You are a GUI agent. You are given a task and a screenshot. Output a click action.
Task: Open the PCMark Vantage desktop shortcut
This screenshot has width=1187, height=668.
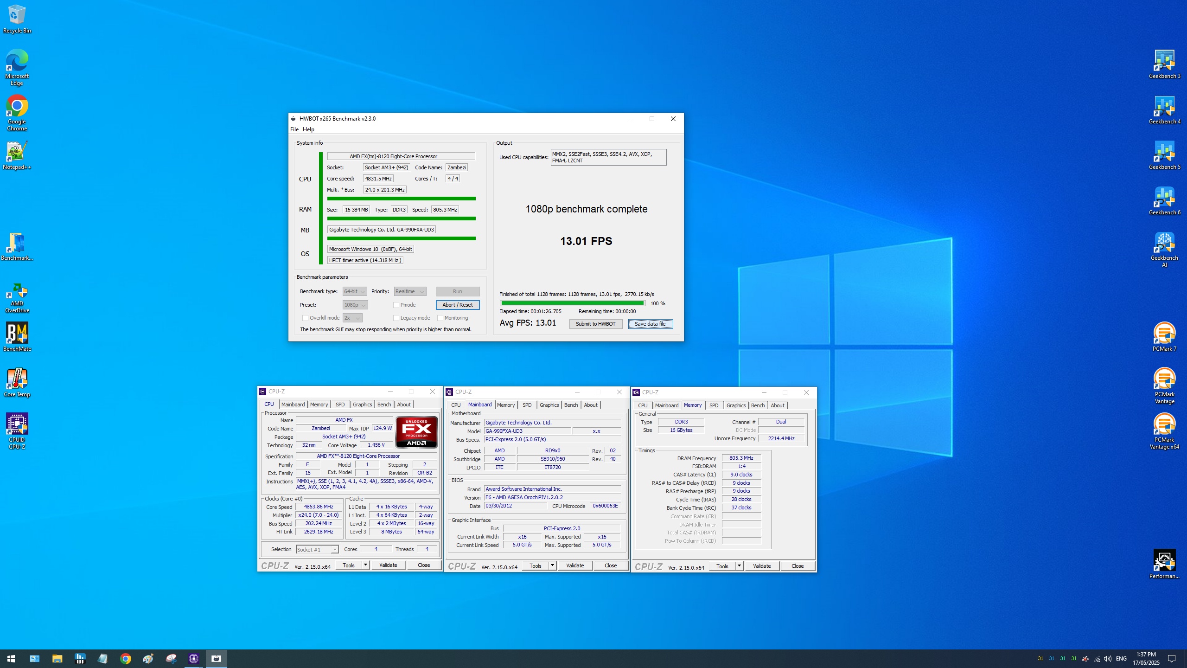pyautogui.click(x=1164, y=386)
